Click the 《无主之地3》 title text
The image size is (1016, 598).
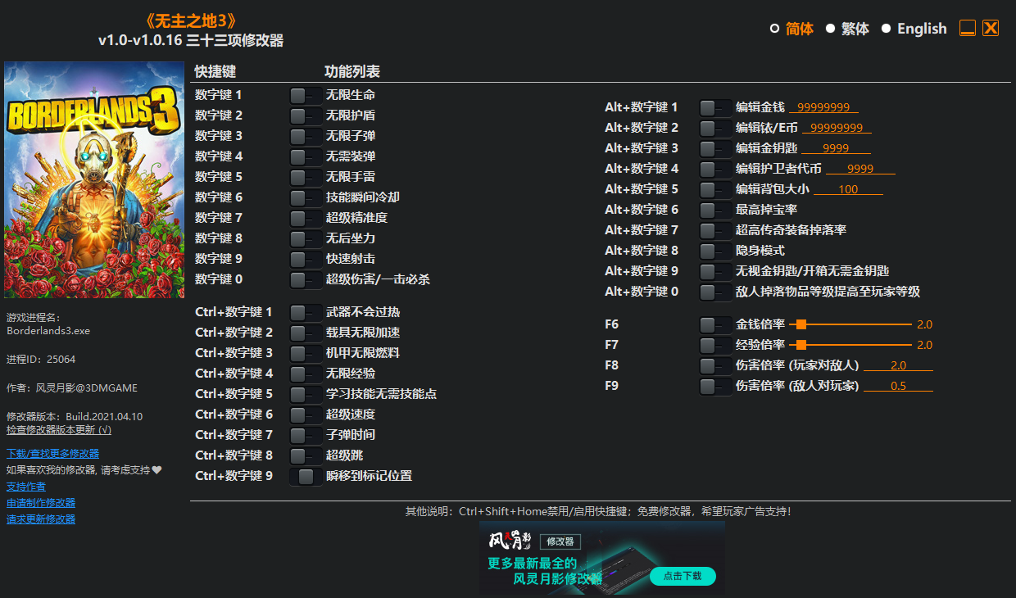click(189, 21)
